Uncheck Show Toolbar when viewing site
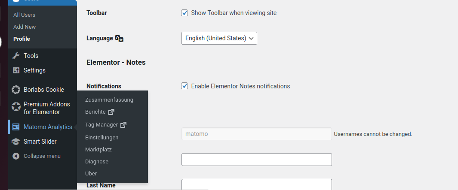 [x=184, y=13]
